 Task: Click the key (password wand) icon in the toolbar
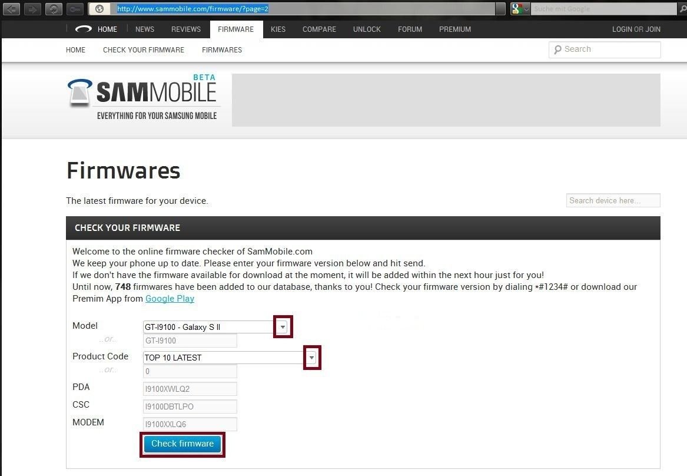[x=75, y=9]
